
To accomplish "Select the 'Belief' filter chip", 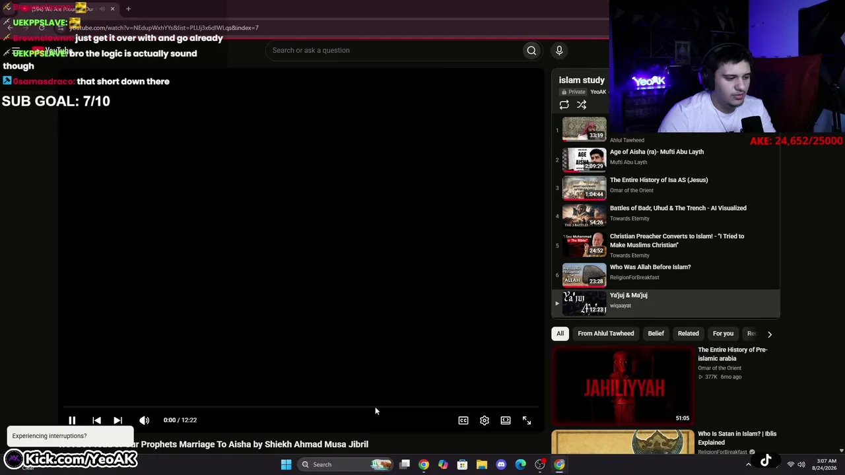I will pos(656,334).
